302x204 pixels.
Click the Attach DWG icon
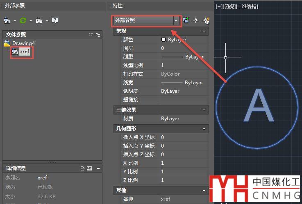pyautogui.click(x=7, y=20)
